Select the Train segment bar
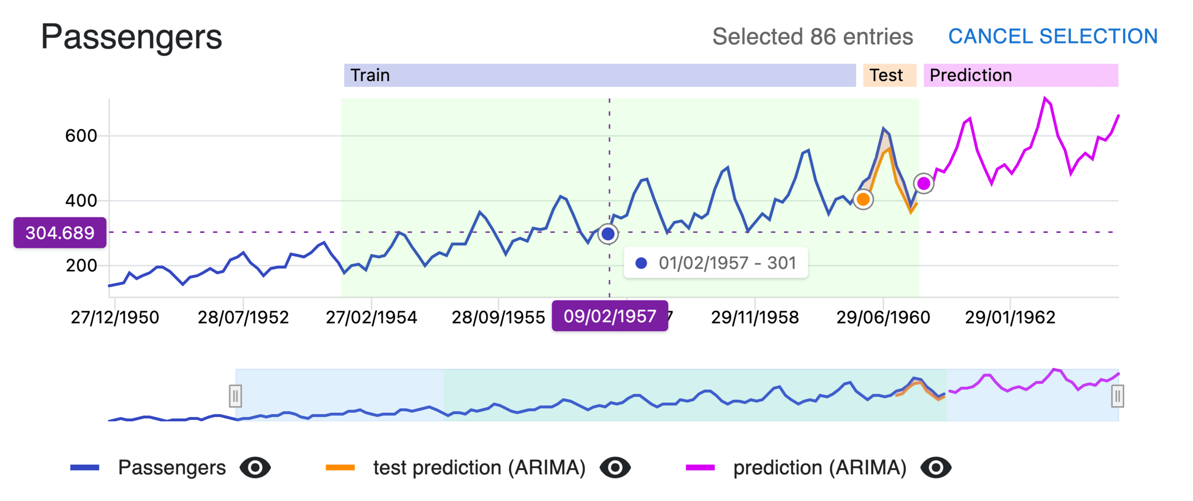The width and height of the screenshot is (1193, 501). coord(599,75)
